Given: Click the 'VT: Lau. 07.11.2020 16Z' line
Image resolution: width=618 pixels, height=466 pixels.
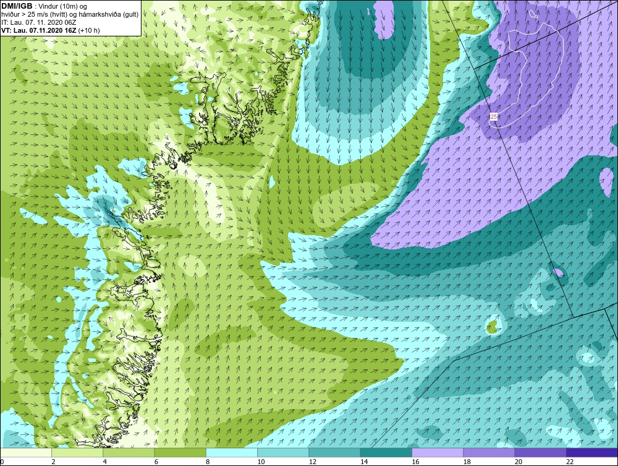Looking at the screenshot, I should point(39,30).
